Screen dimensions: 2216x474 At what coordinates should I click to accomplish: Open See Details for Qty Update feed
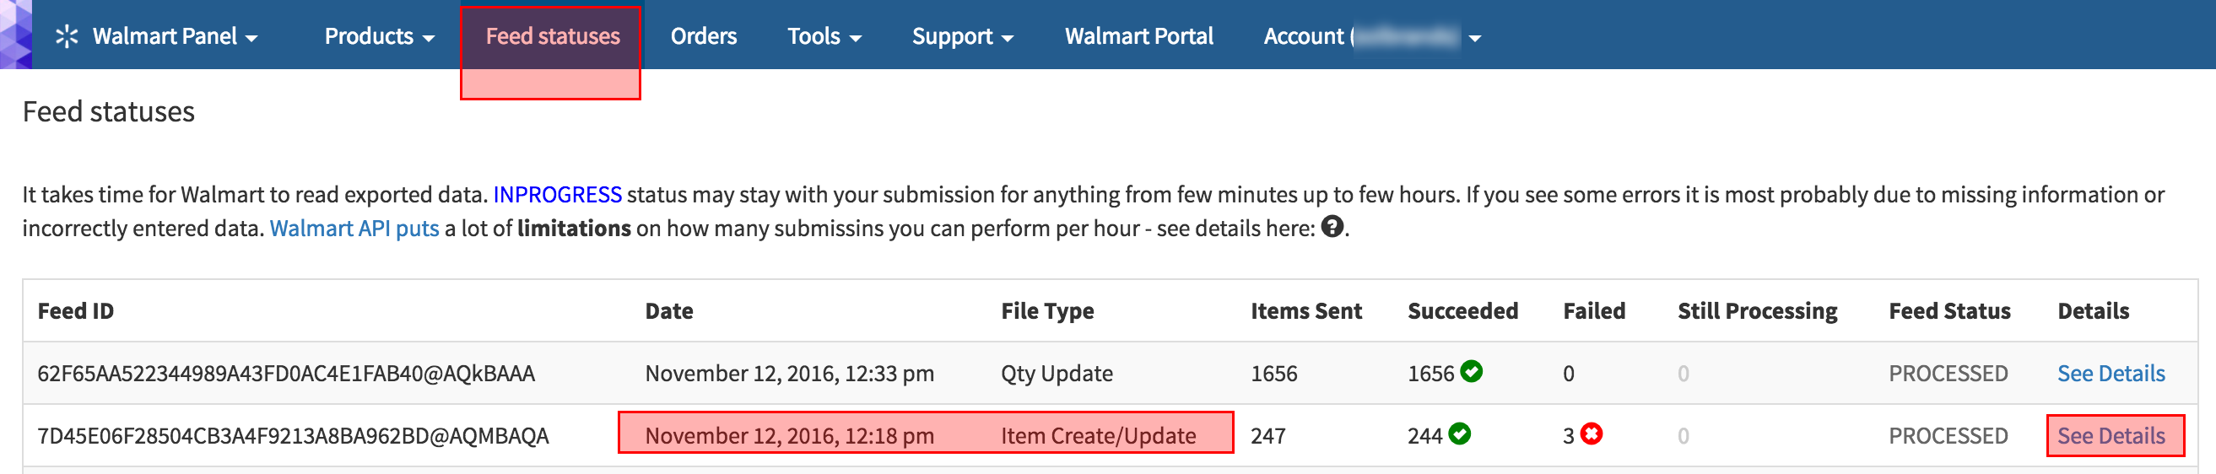2111,374
